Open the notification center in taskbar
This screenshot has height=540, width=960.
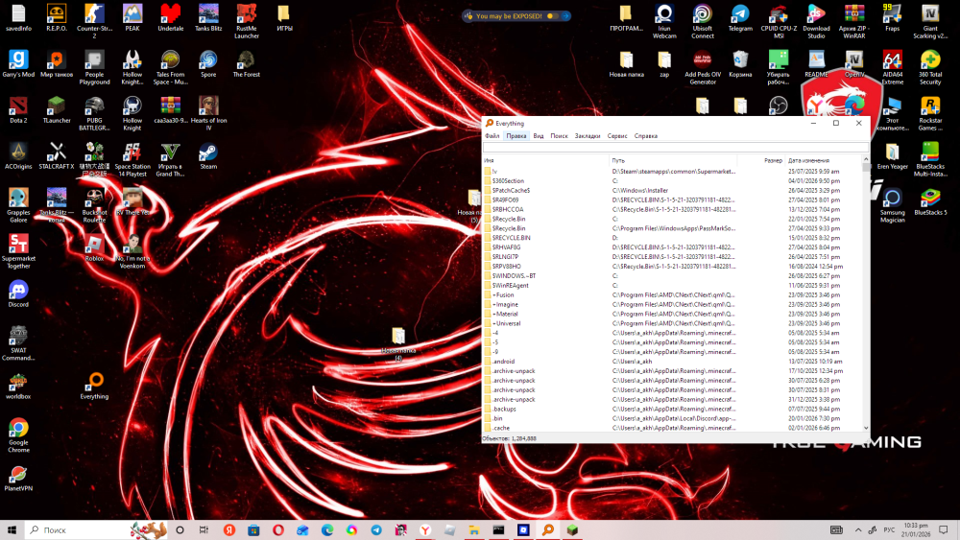coord(944,529)
